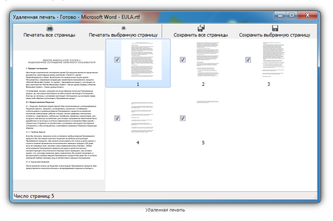This screenshot has width=333, height=221.
Task: Disable the checkbox for page 5
Action: [x=182, y=118]
